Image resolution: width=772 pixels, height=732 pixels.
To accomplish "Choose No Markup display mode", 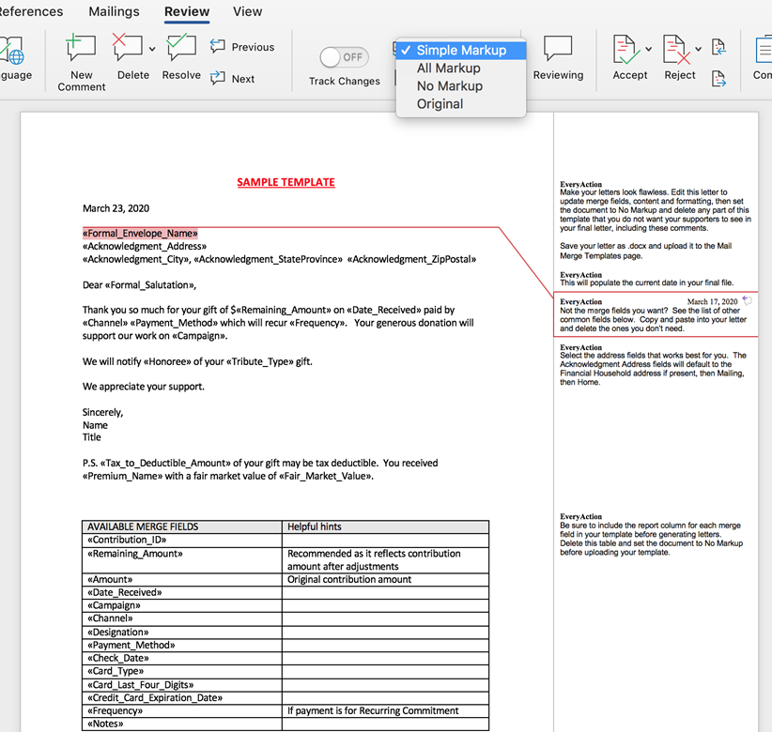I will (x=450, y=85).
